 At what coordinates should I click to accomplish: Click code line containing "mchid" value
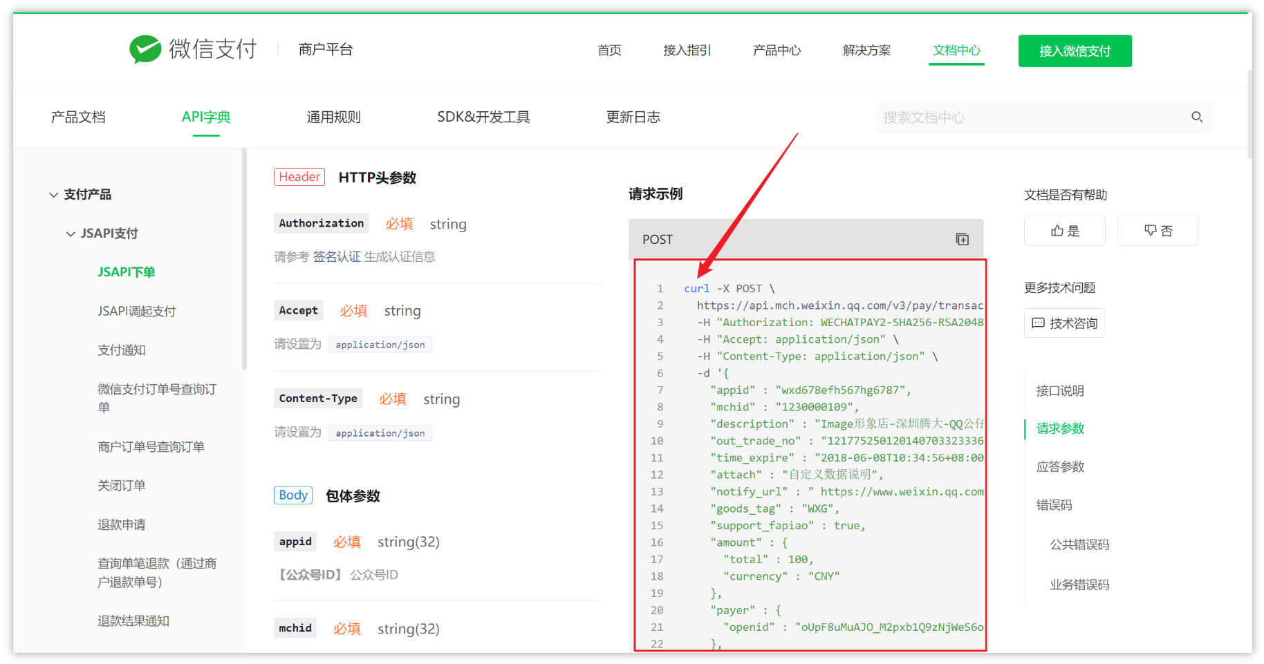[783, 407]
